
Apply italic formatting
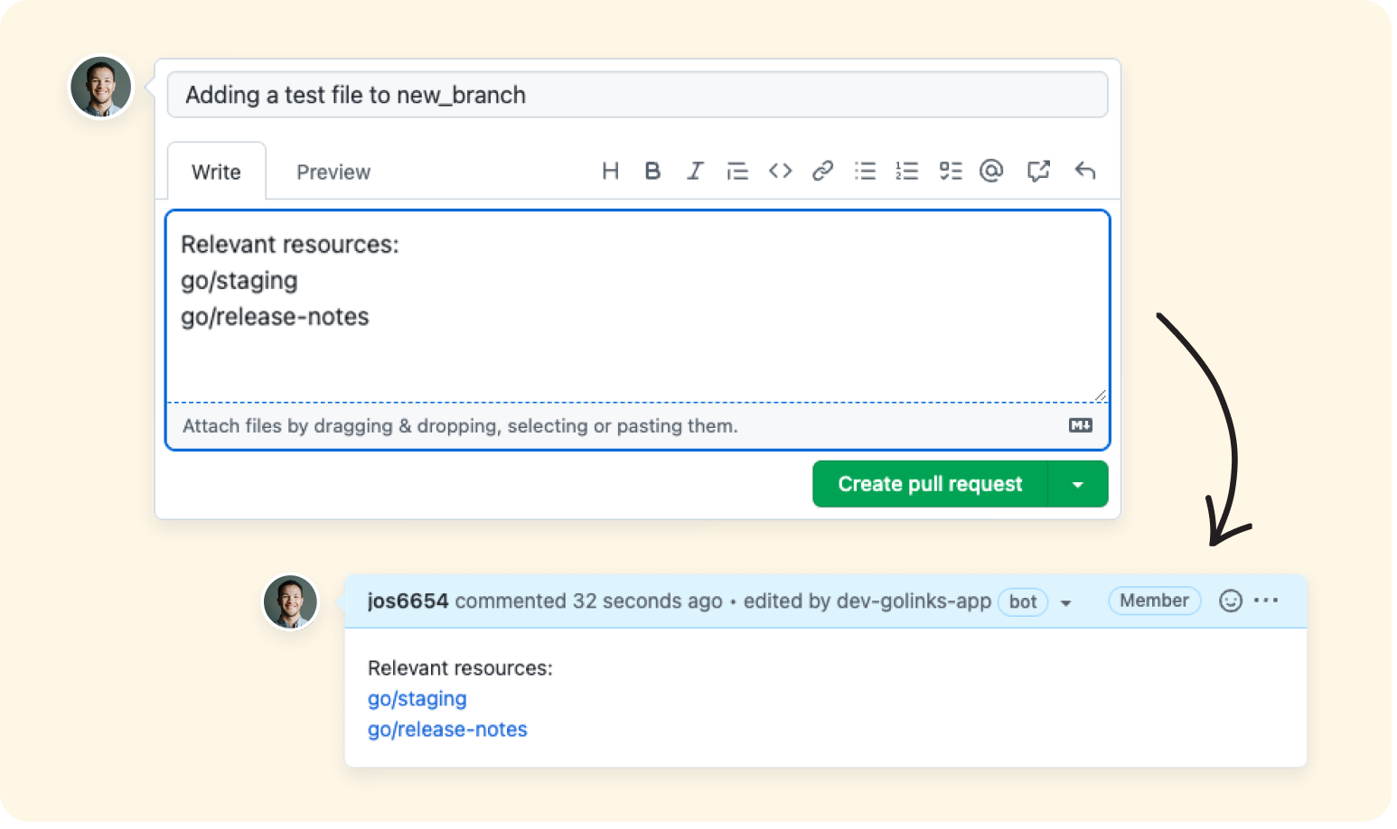click(x=694, y=171)
